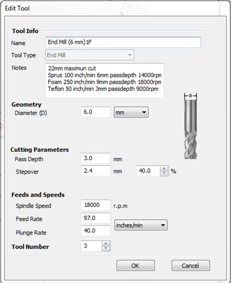231x283 pixels.
Task: Click the end mill tool illustration
Action: pyautogui.click(x=190, y=126)
